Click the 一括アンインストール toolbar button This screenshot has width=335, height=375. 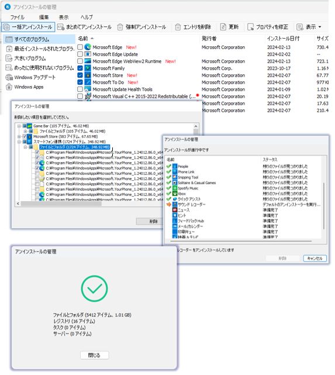tap(28, 27)
